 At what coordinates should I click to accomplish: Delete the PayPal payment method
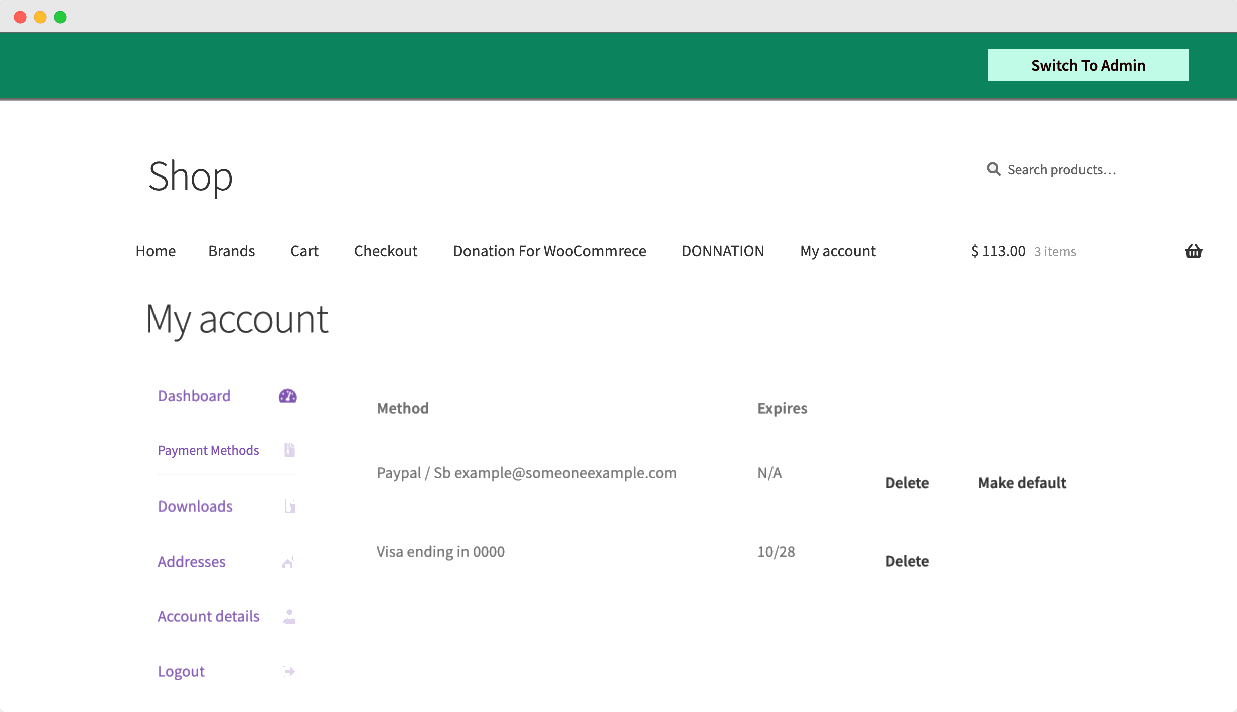906,482
